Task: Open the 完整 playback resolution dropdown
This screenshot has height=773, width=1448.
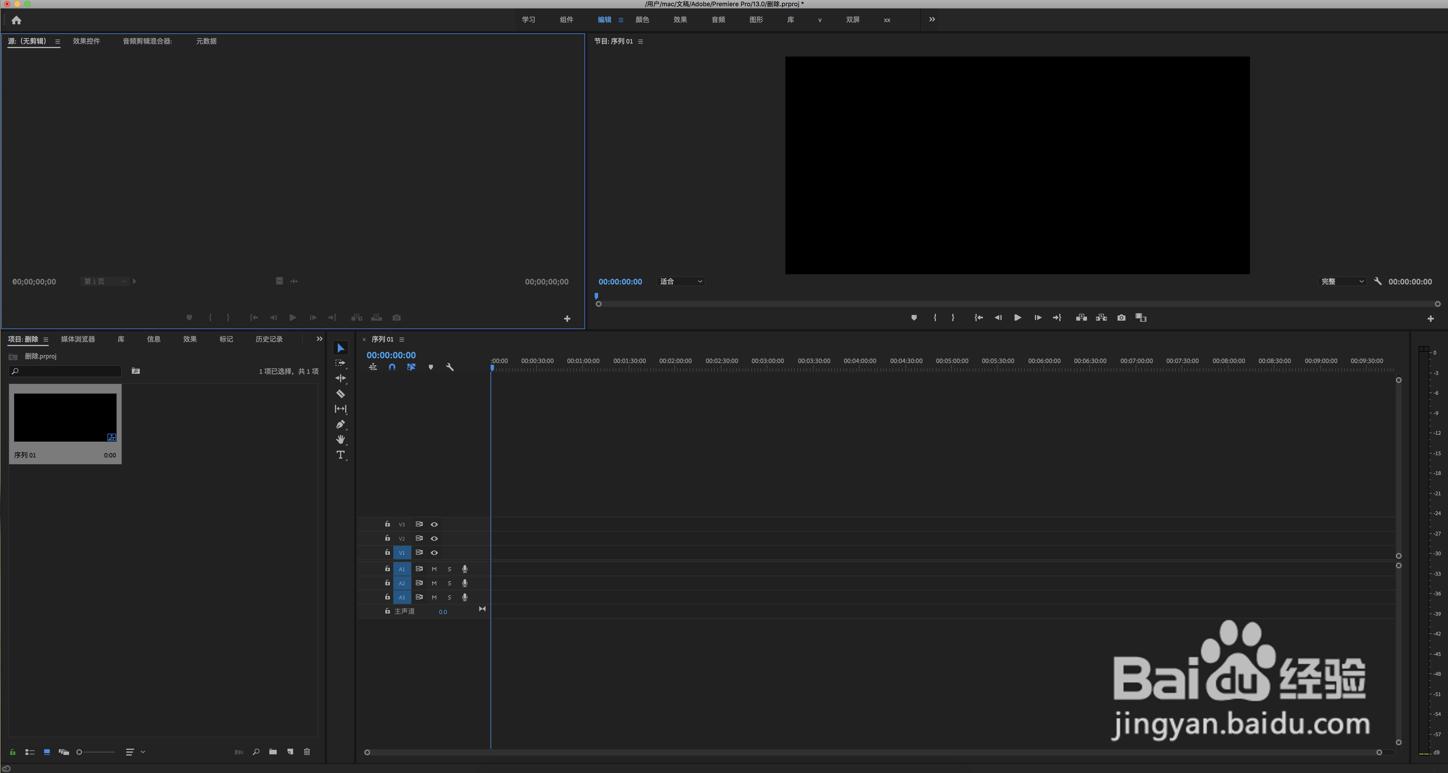Action: [1342, 281]
